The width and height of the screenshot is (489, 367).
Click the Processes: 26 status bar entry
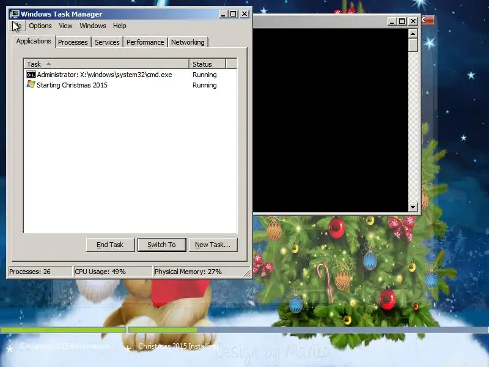coord(40,272)
